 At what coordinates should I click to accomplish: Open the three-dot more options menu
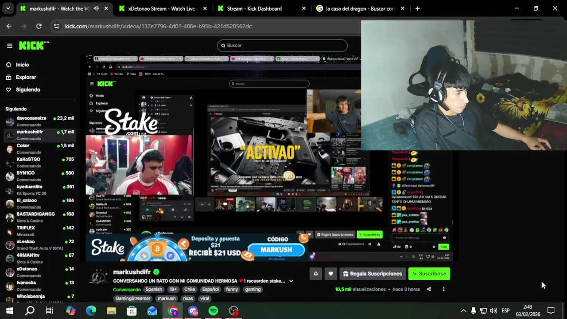click(443, 289)
